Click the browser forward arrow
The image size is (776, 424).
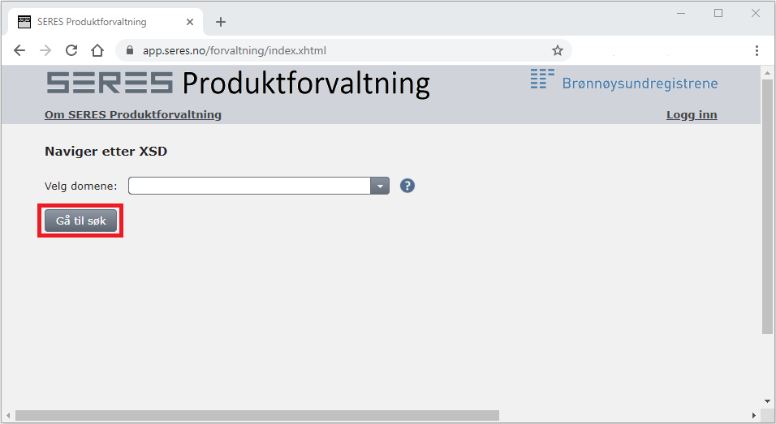45,50
